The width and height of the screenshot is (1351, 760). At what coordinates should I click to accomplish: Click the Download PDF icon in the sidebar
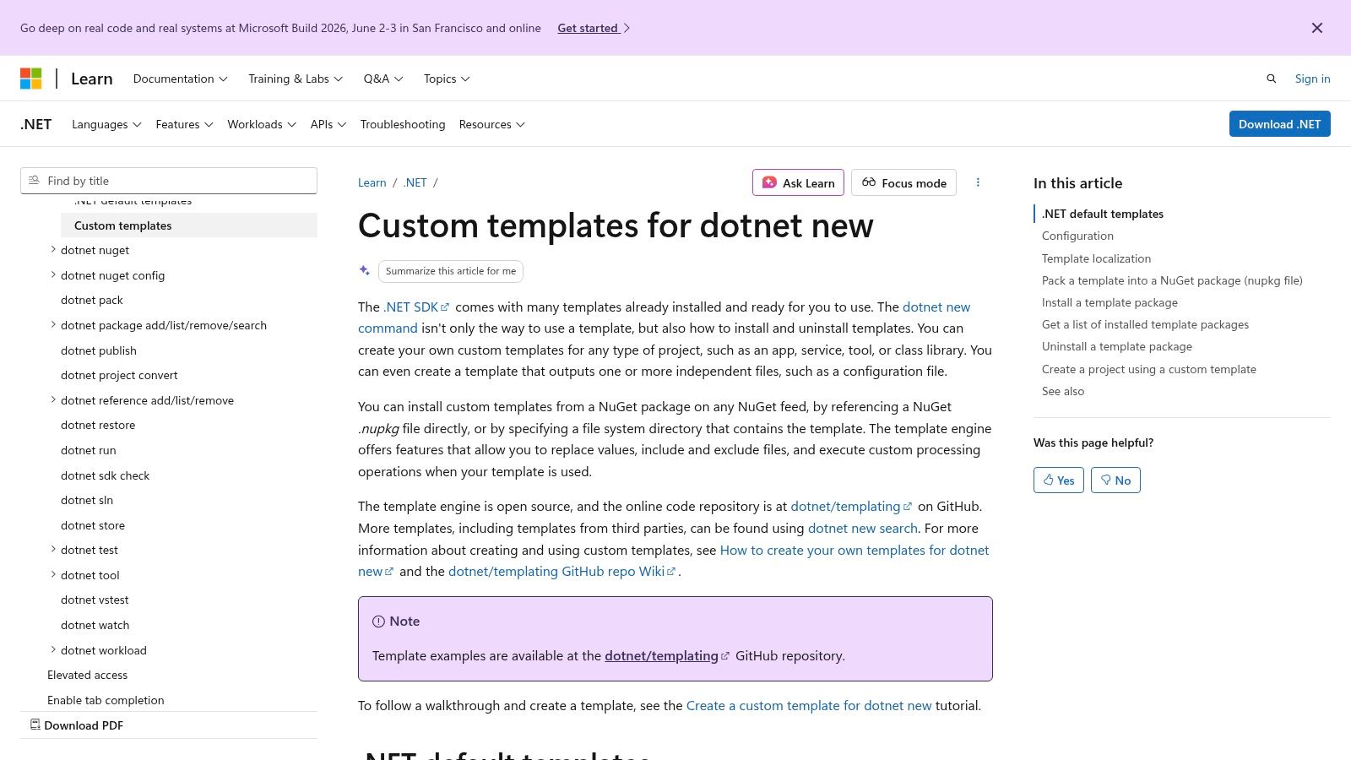point(35,725)
